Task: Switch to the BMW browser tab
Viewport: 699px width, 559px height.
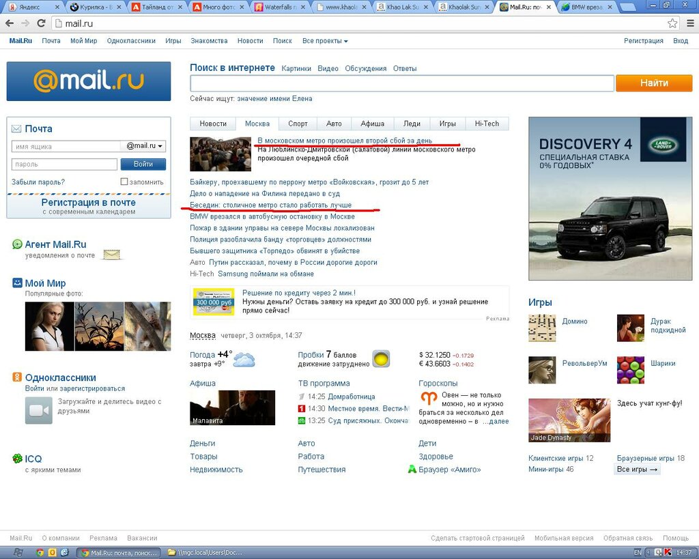Action: pyautogui.click(x=587, y=7)
